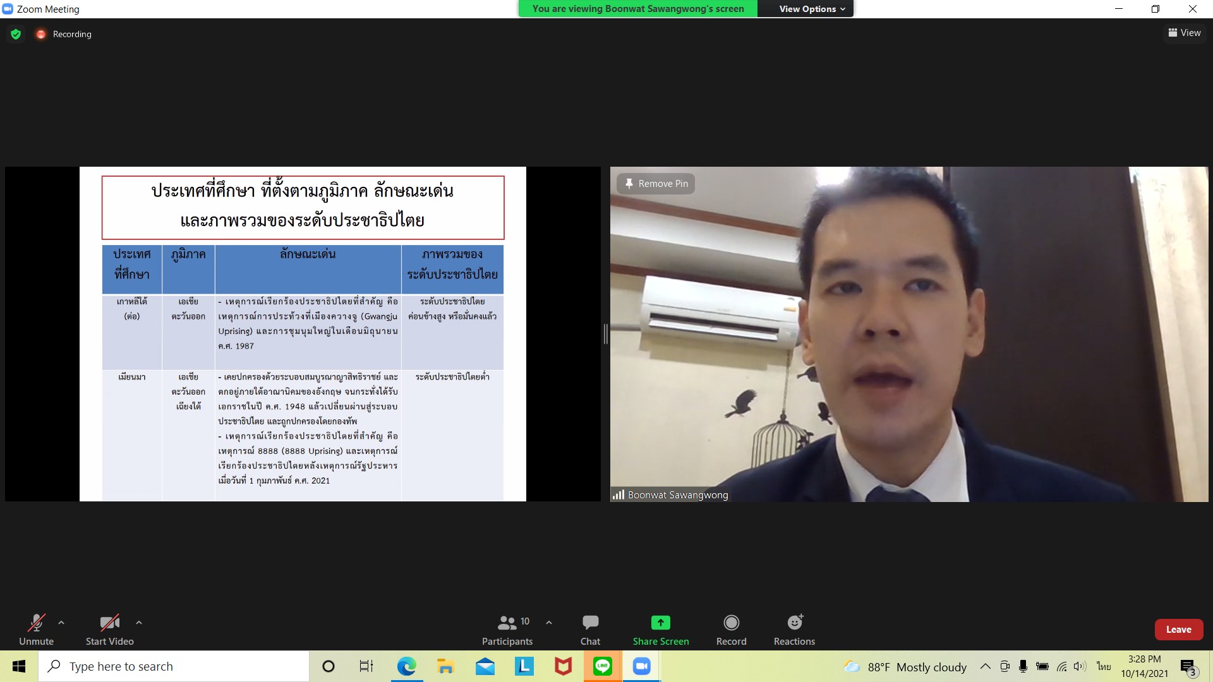Screen dimensions: 1213x682
Task: Open LINE app from the taskbar
Action: tap(602, 666)
